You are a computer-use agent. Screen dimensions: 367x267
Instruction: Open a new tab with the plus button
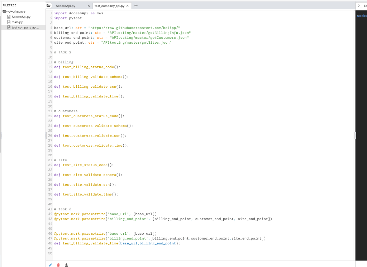136,5
